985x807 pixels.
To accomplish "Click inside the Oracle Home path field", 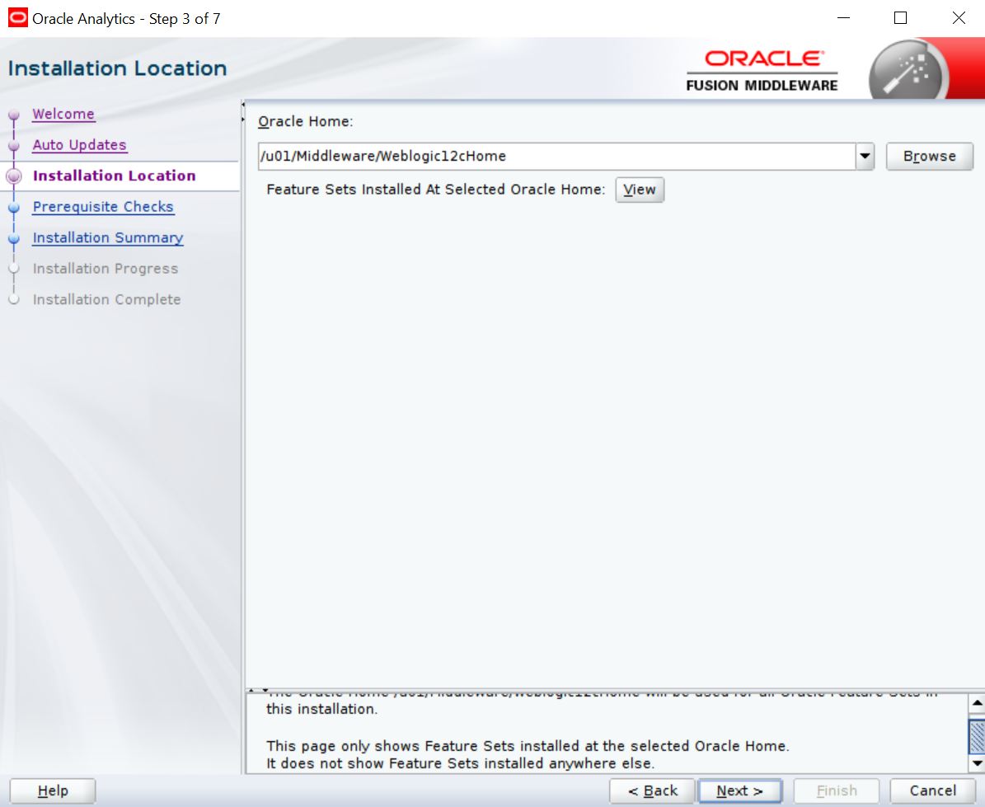I will point(556,157).
